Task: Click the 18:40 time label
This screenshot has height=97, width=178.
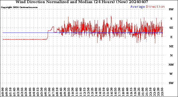Action: coord(127,92)
